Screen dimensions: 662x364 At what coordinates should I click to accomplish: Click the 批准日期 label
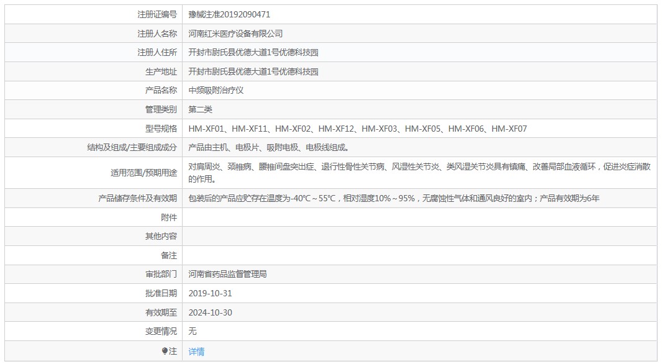(x=161, y=293)
